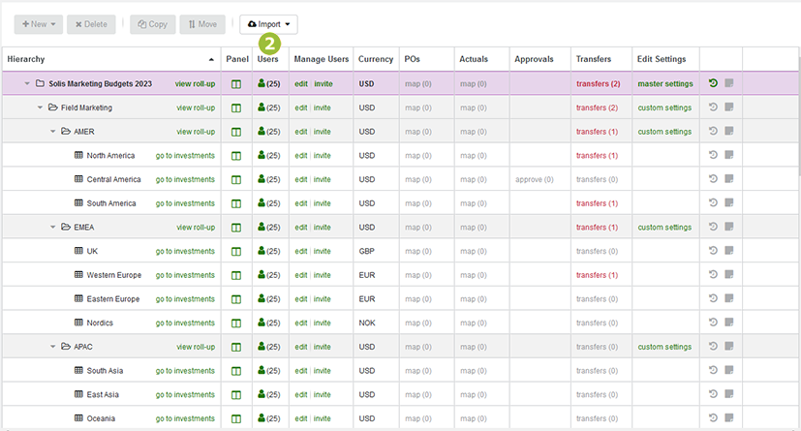Viewport: 801px width, 431px height.
Task: Click the GBP currency cell
Action: pyautogui.click(x=367, y=251)
